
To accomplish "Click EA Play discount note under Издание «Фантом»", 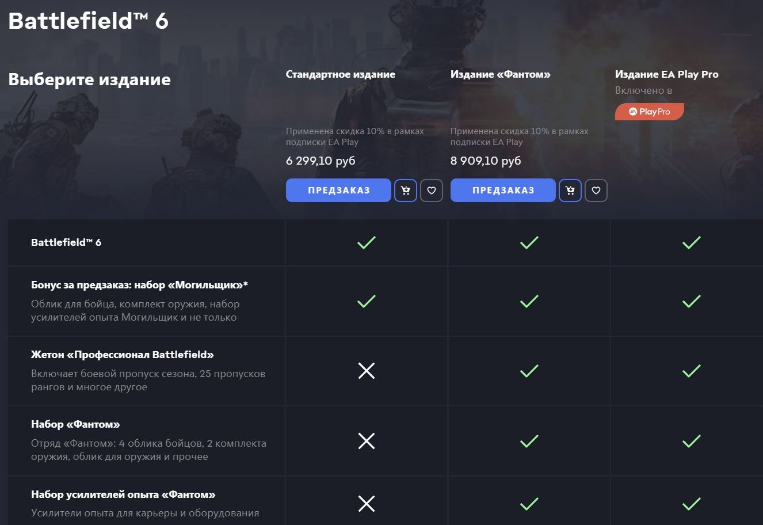I will [520, 136].
